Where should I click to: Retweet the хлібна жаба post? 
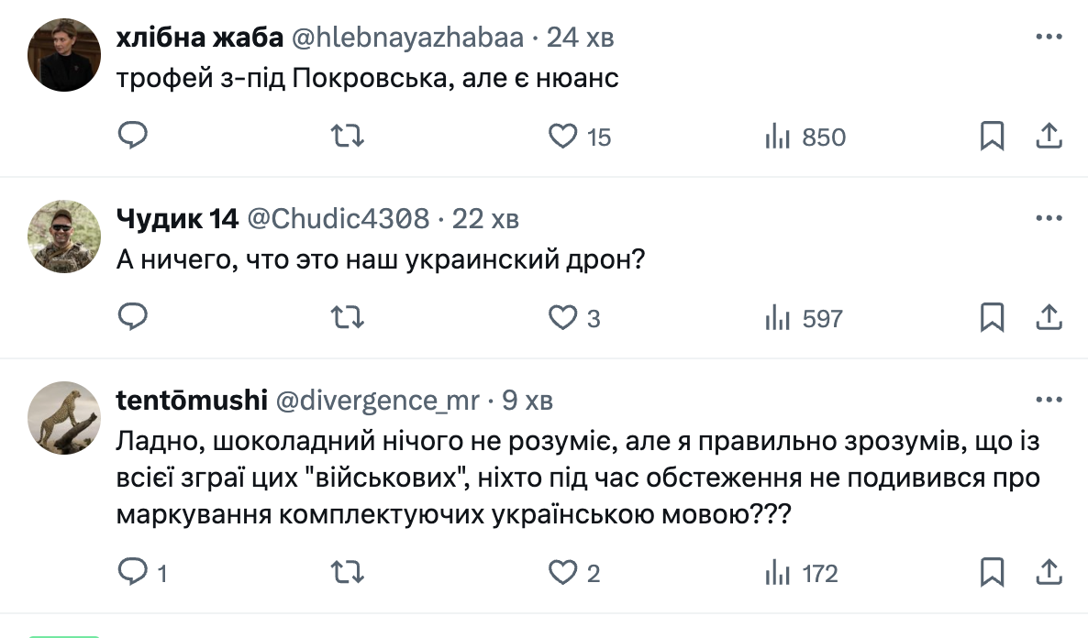click(x=348, y=137)
